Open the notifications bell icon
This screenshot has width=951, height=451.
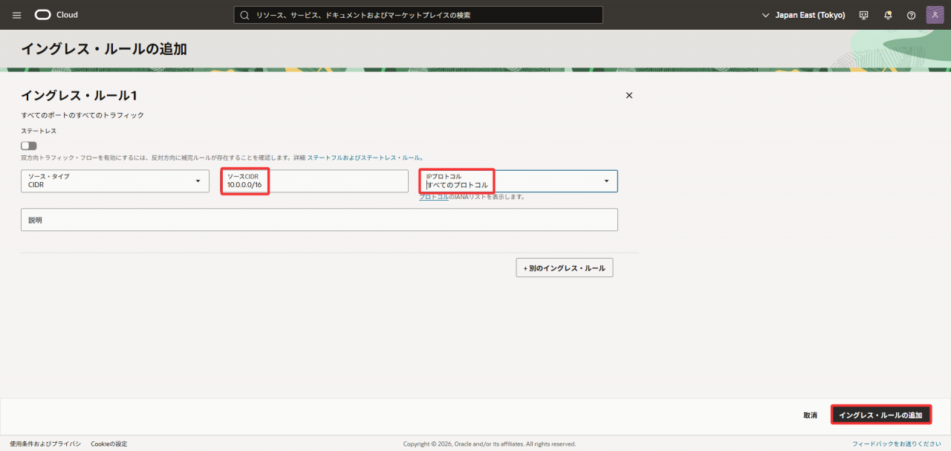888,15
